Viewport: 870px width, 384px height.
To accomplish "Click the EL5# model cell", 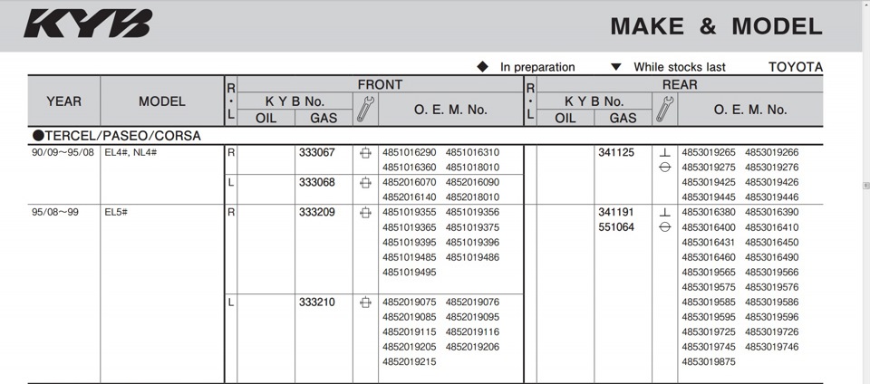I will coord(116,212).
